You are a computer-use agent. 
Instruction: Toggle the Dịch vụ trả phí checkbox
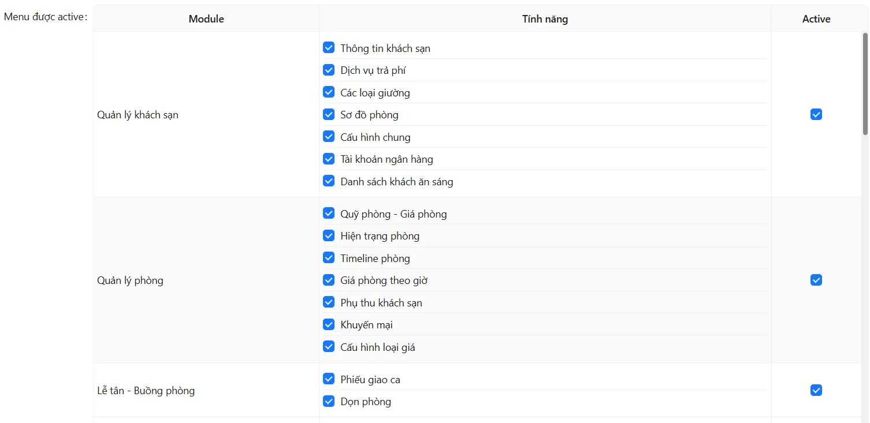coord(329,70)
